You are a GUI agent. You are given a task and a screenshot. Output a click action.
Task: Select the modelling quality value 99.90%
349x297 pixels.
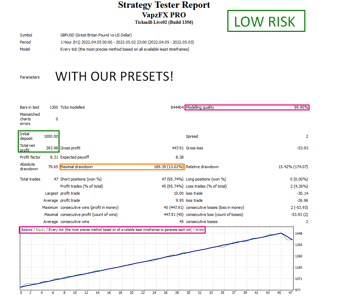click(x=301, y=108)
